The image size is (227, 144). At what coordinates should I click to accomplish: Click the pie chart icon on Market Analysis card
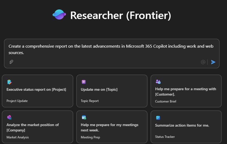point(9,117)
